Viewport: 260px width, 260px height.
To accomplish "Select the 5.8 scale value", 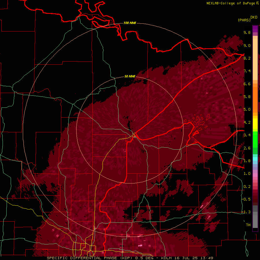I will pos(247,97).
